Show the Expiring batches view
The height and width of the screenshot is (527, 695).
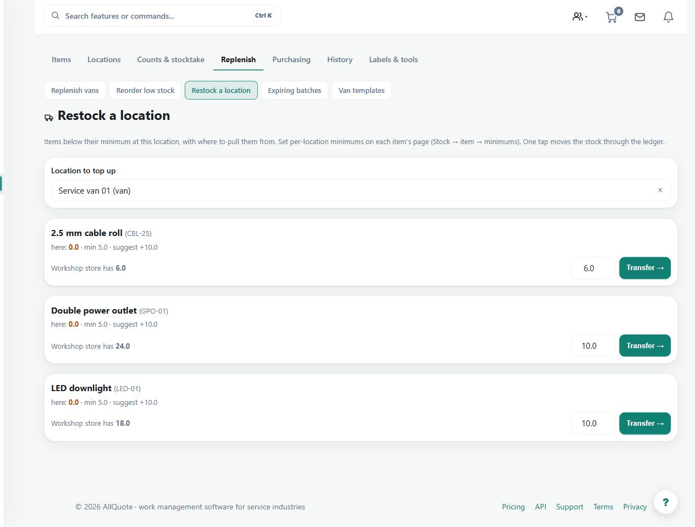click(x=295, y=90)
